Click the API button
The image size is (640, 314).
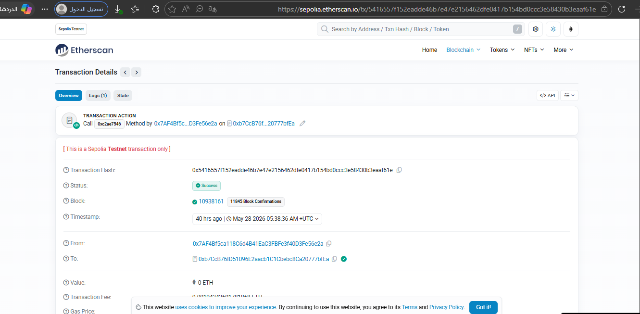pos(548,96)
